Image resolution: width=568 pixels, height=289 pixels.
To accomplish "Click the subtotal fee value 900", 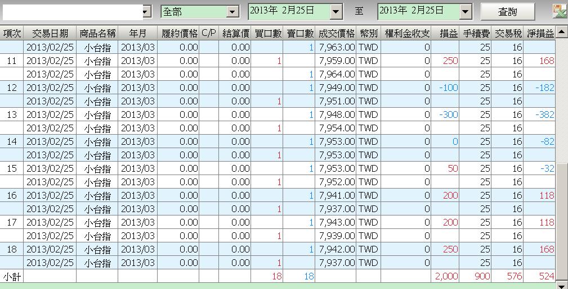I will coord(482,276).
